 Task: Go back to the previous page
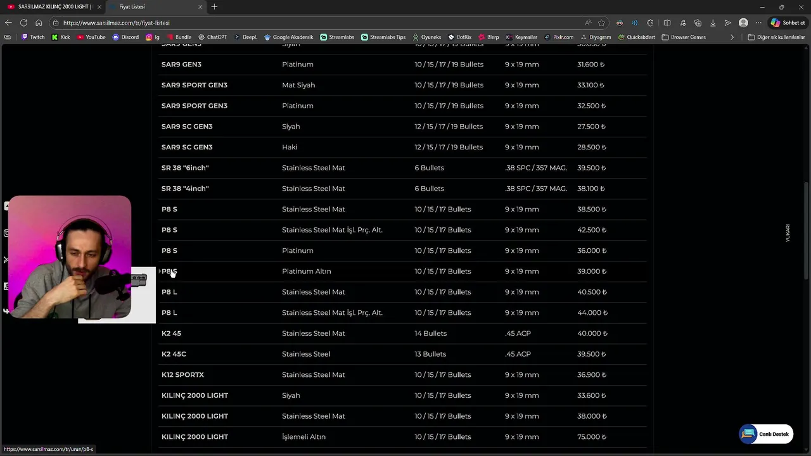(8, 23)
